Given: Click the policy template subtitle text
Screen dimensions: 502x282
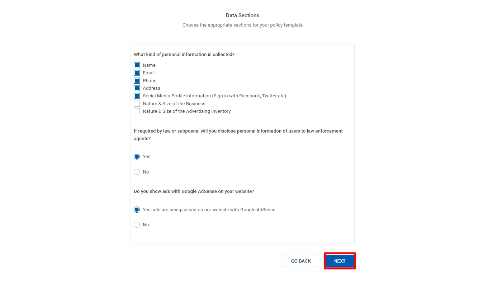Looking at the screenshot, I should (x=242, y=25).
